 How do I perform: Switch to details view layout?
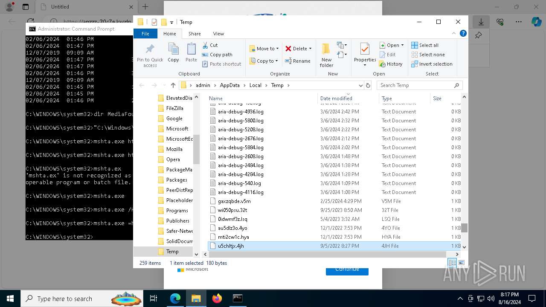point(452,263)
